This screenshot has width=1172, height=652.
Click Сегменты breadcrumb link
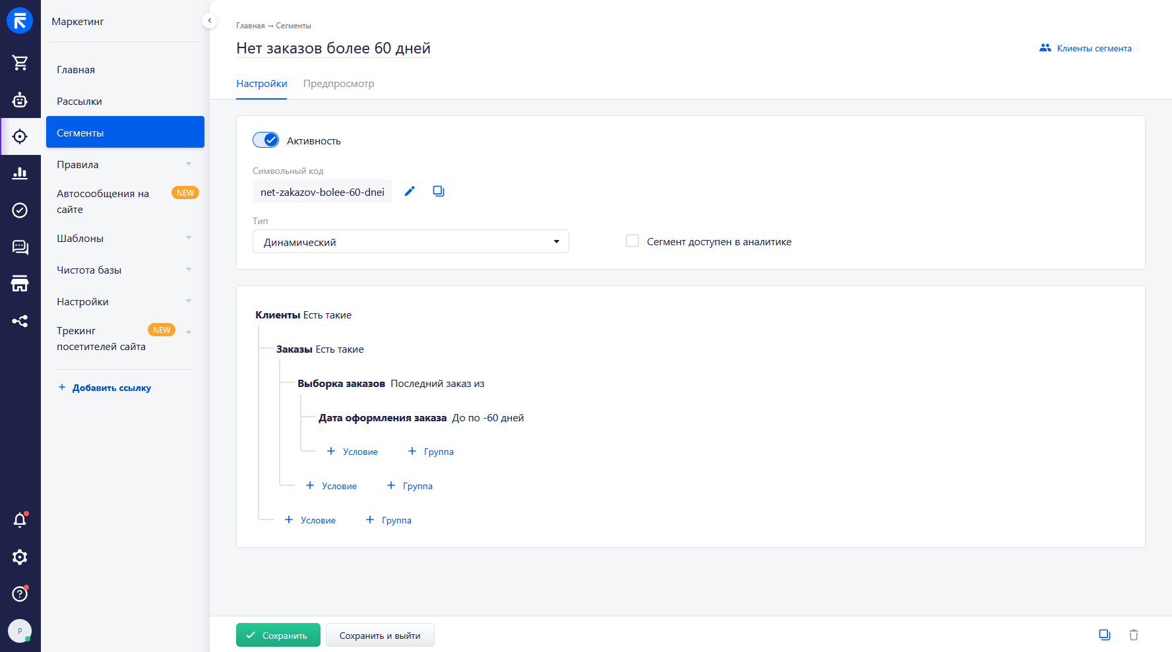pyautogui.click(x=293, y=26)
